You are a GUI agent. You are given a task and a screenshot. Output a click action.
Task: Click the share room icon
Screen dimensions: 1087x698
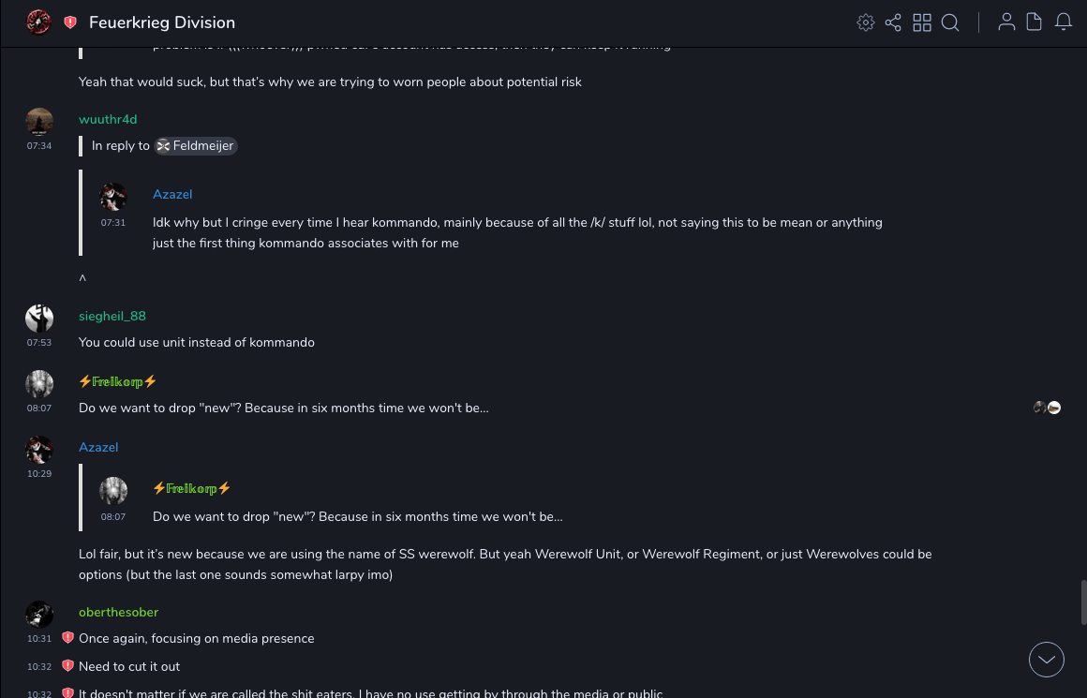[x=893, y=22]
